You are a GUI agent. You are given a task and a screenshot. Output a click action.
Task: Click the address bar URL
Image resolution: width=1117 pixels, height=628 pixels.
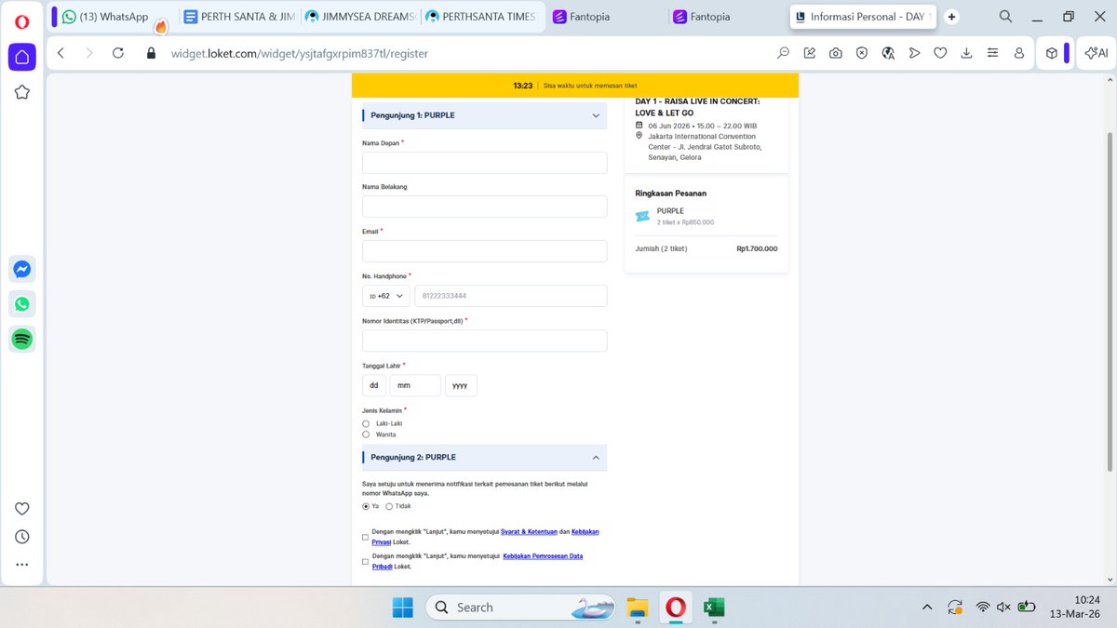300,53
